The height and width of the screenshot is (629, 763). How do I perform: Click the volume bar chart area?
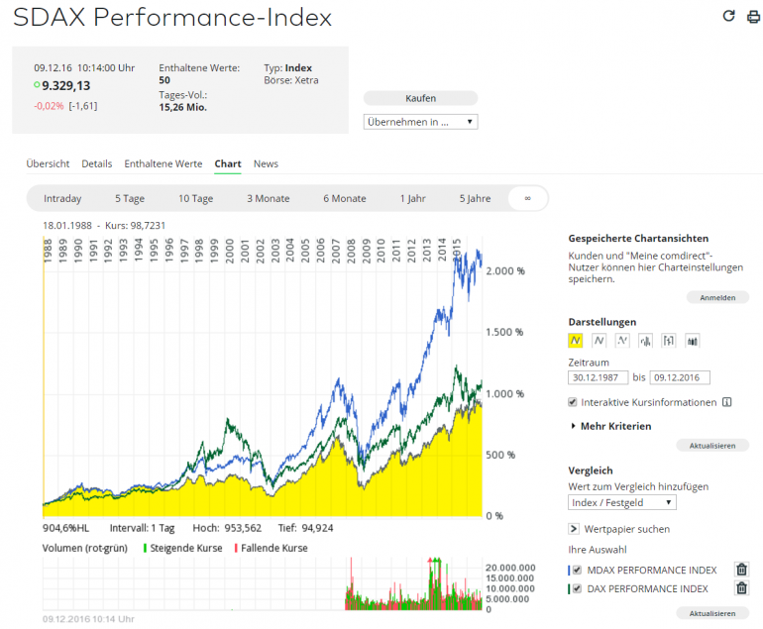click(x=263, y=583)
